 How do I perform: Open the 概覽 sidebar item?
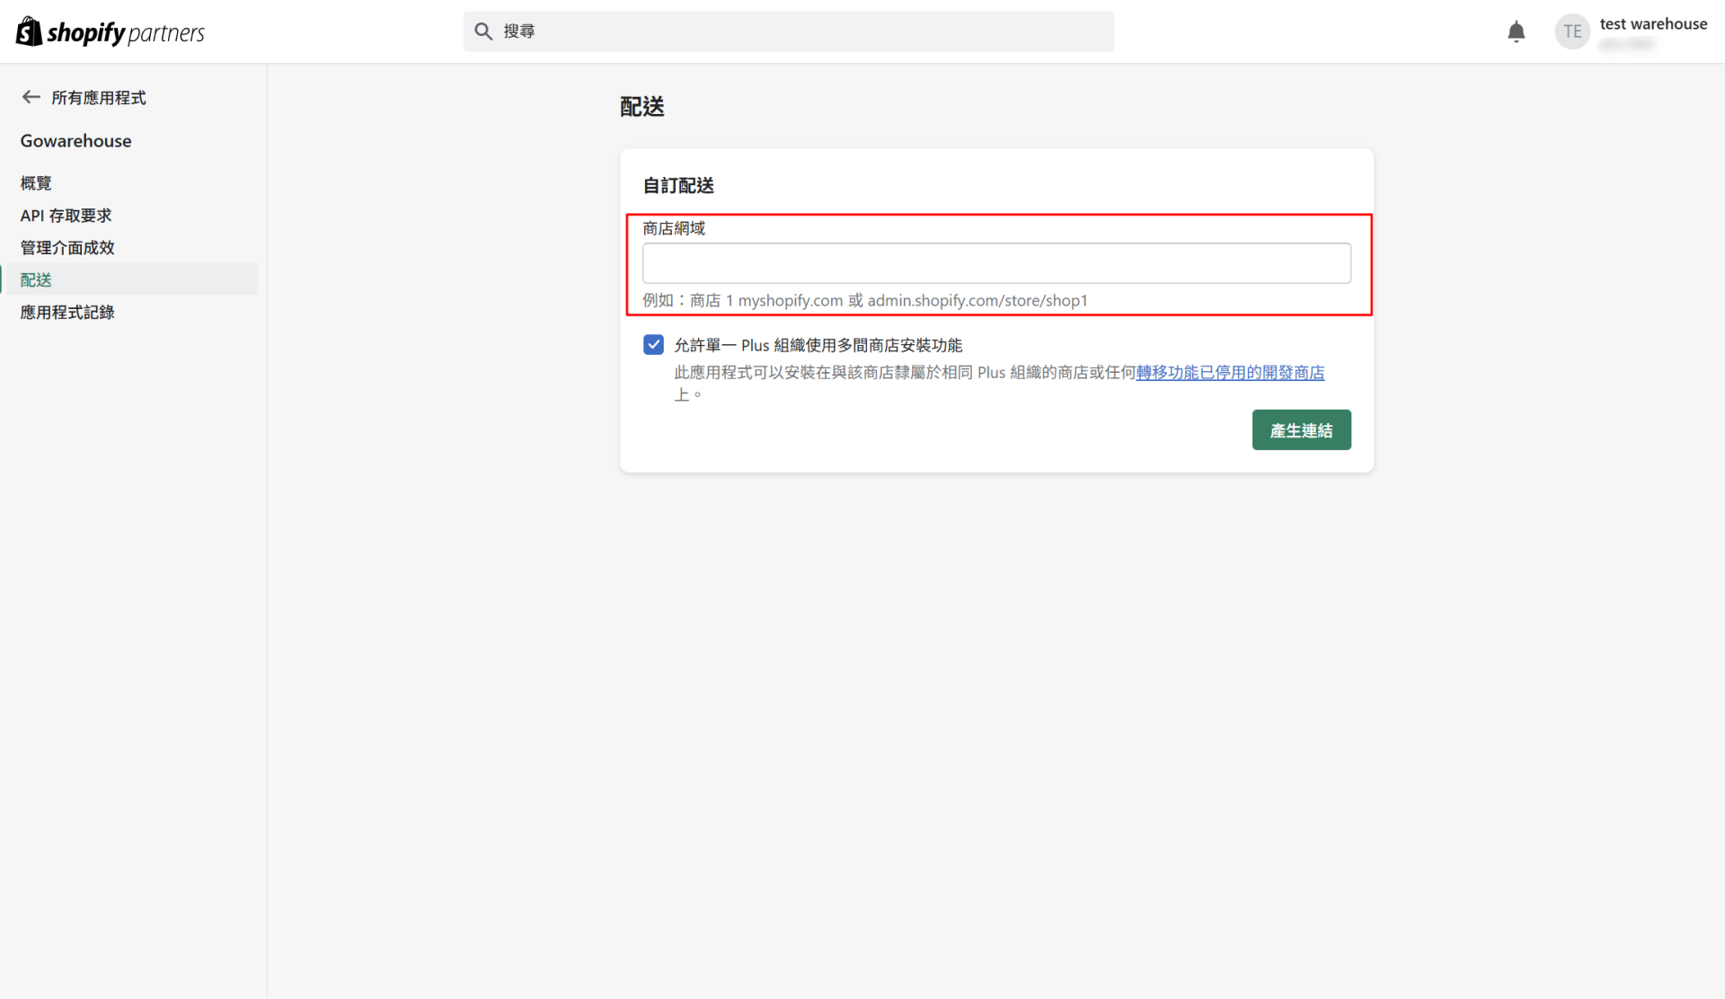(x=36, y=183)
